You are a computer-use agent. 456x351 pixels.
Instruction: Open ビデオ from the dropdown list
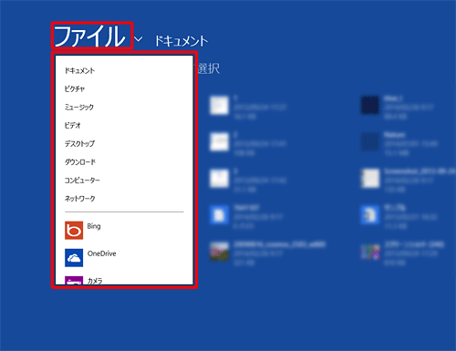[73, 125]
